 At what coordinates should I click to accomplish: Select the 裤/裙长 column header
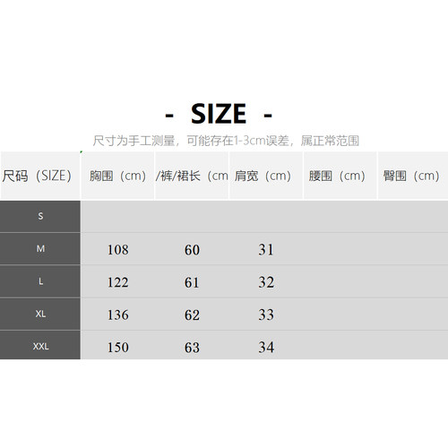point(192,176)
